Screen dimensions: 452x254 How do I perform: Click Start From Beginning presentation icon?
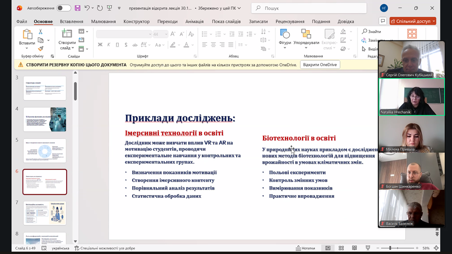tap(109, 8)
